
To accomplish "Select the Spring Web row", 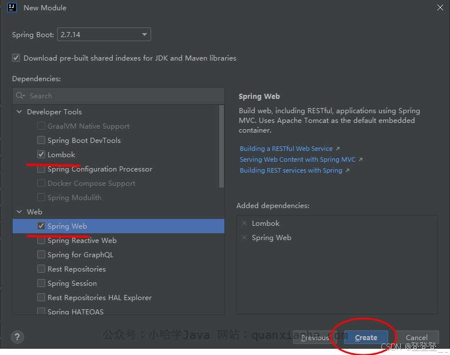I will point(119,226).
